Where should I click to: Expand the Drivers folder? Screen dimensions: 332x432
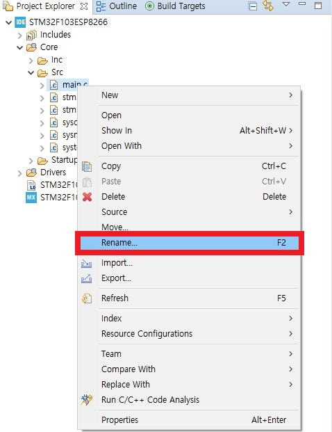[x=19, y=173]
